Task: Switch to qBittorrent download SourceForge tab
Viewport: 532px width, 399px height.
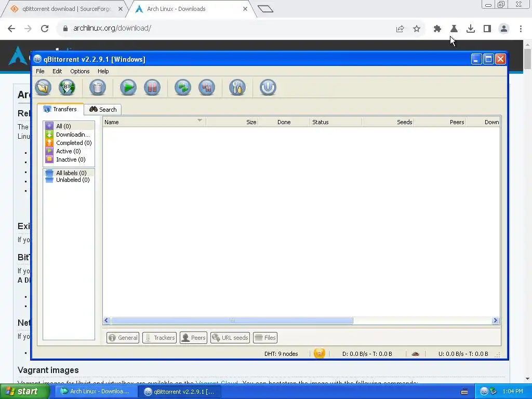Action: pyautogui.click(x=64, y=9)
